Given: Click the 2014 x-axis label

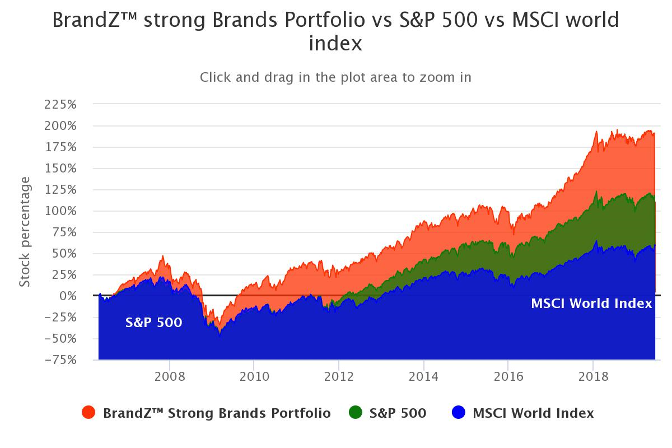Looking at the screenshot, I should (x=423, y=376).
